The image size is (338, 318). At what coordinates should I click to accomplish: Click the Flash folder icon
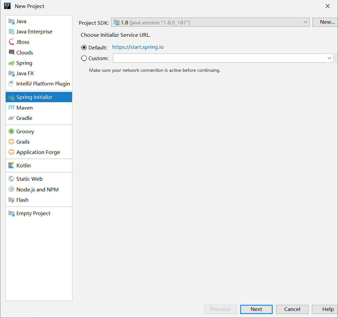coord(11,200)
